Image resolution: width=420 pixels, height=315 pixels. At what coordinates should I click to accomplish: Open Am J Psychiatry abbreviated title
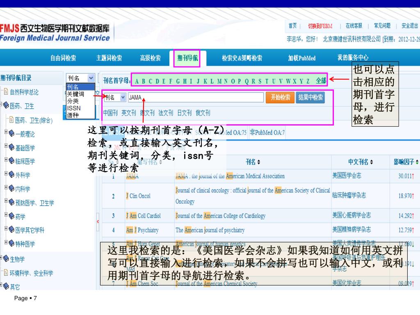[142, 230]
